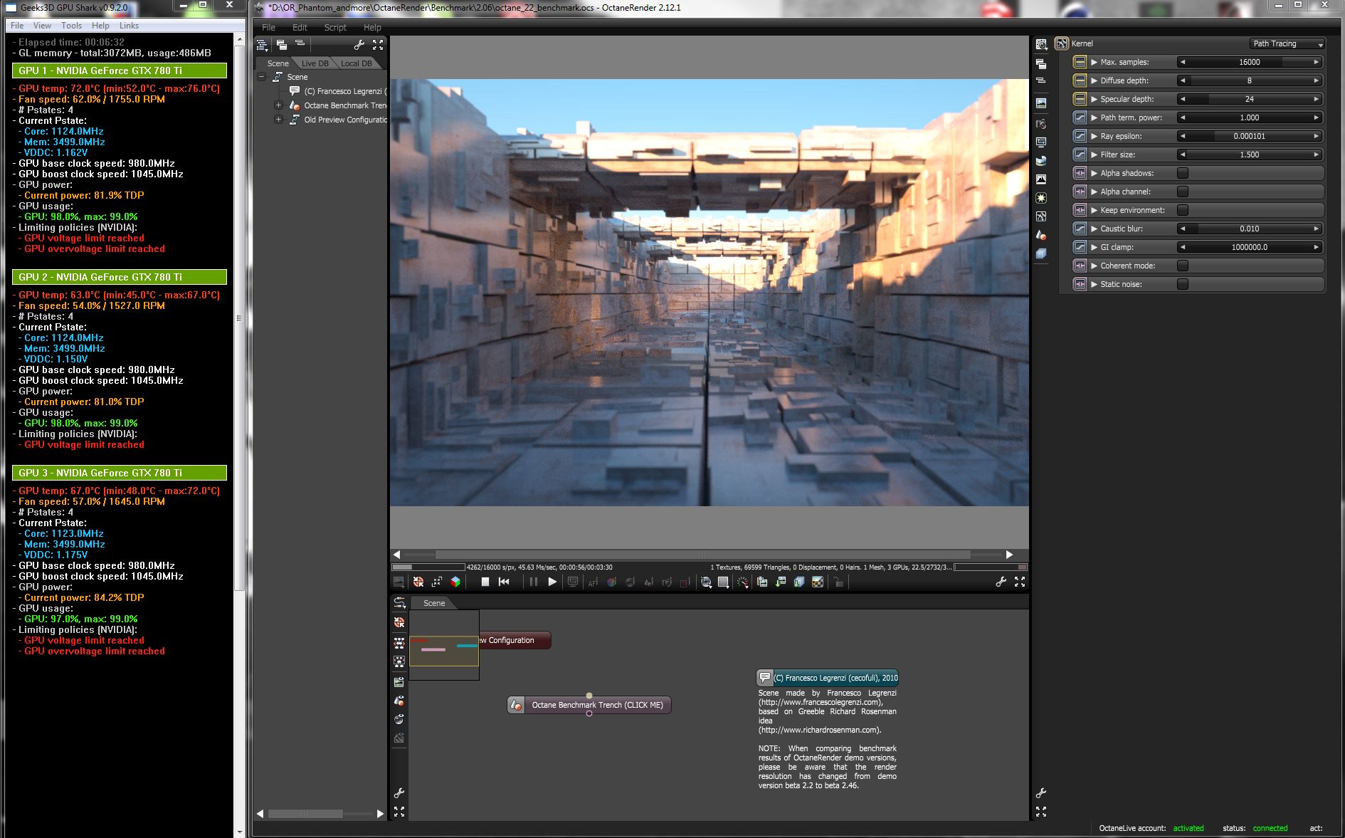Expand the Octane Benchmark Trench tree node
This screenshot has width=1345, height=838.
(x=278, y=105)
